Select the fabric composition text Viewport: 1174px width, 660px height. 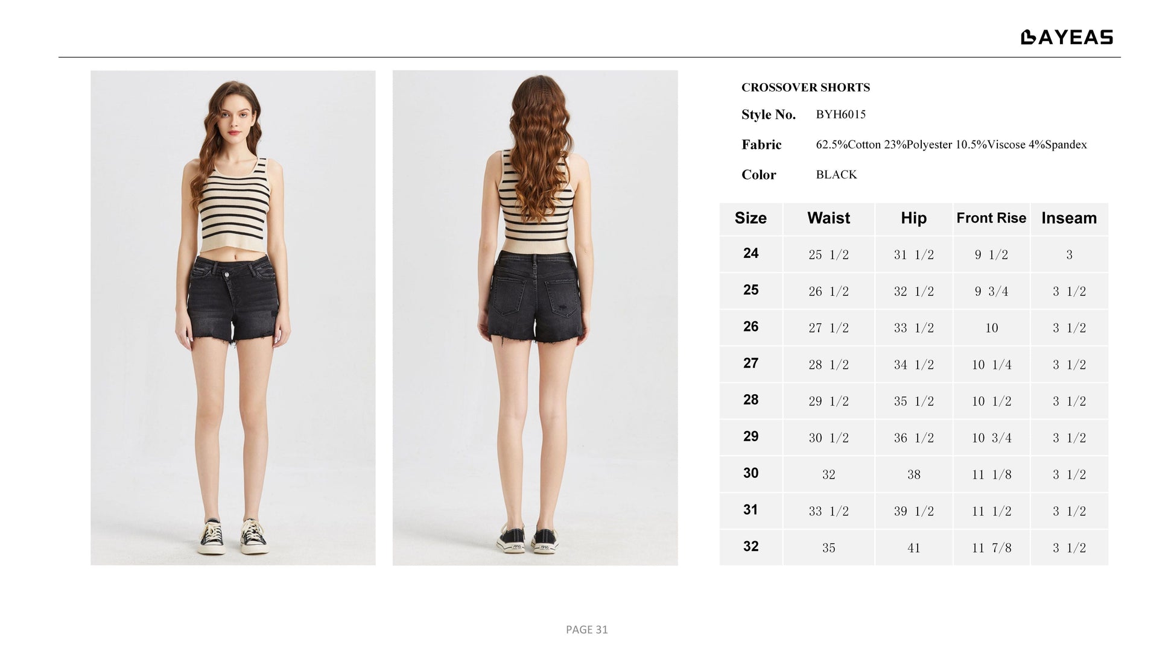[951, 145]
